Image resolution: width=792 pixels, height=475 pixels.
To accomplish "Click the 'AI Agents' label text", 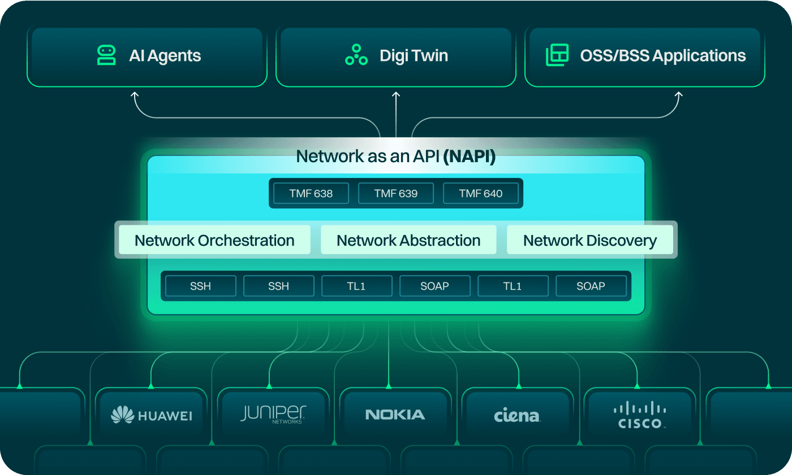I will point(165,56).
